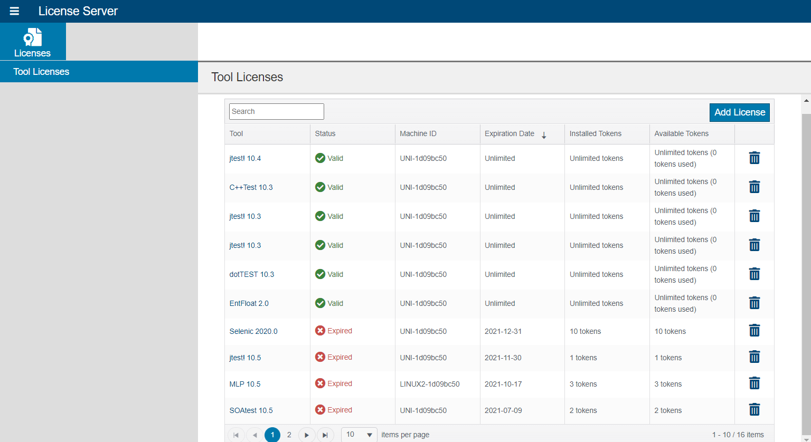Click the 2021-12-31 expiration date
Viewport: 811px width, 442px height.
pos(503,331)
